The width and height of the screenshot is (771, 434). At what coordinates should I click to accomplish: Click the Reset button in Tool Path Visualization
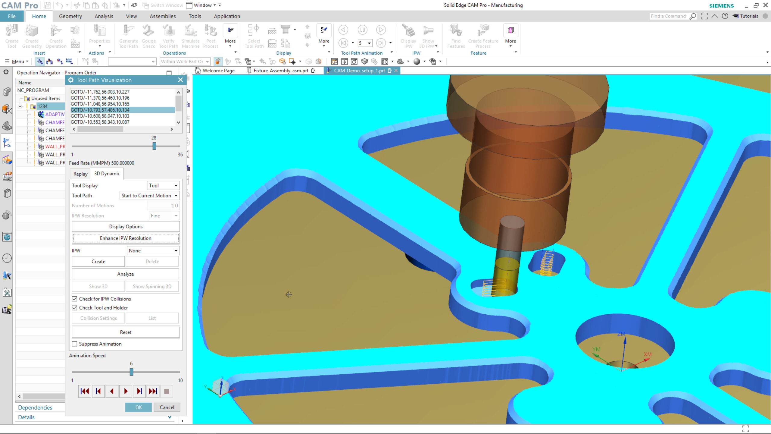tap(126, 332)
